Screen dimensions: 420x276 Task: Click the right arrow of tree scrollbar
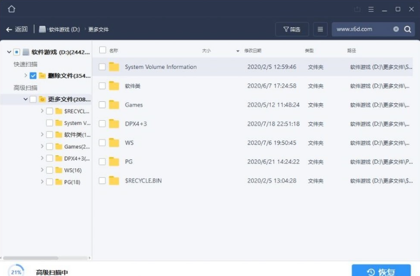click(x=89, y=258)
